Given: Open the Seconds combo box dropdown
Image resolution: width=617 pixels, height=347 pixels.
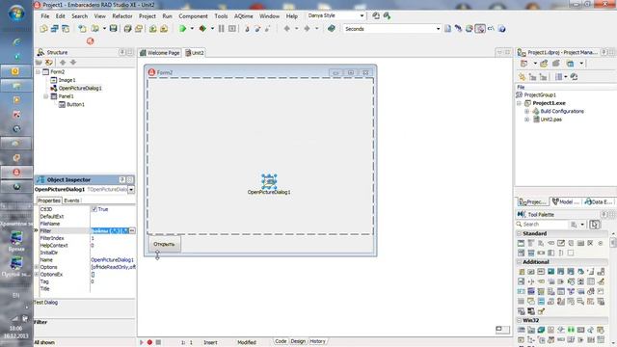Looking at the screenshot, I should tap(438, 29).
